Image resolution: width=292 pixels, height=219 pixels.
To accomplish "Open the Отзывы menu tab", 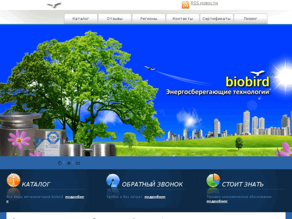I will 115,18.
